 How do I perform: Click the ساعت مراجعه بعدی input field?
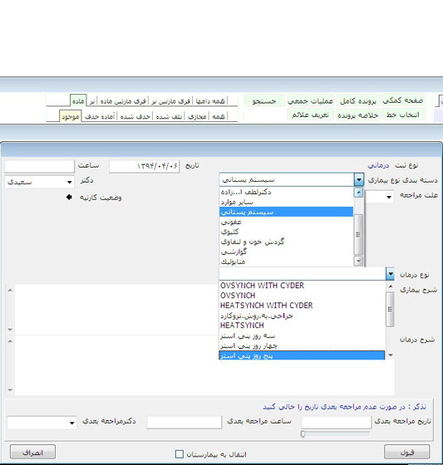click(x=184, y=423)
